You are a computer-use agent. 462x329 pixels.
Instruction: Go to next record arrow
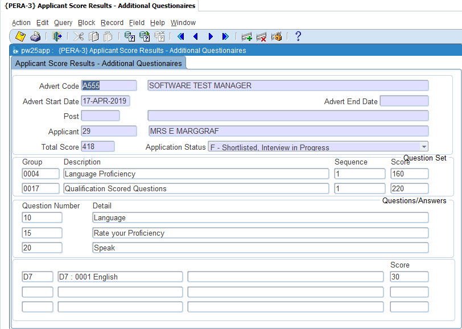click(211, 36)
